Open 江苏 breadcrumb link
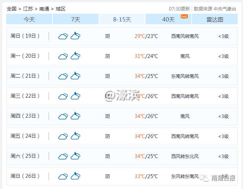Viewport: 243px width, 189px height. (x=28, y=9)
